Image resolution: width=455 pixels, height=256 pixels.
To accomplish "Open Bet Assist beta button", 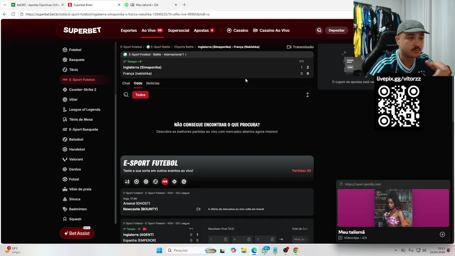I will point(77,233).
